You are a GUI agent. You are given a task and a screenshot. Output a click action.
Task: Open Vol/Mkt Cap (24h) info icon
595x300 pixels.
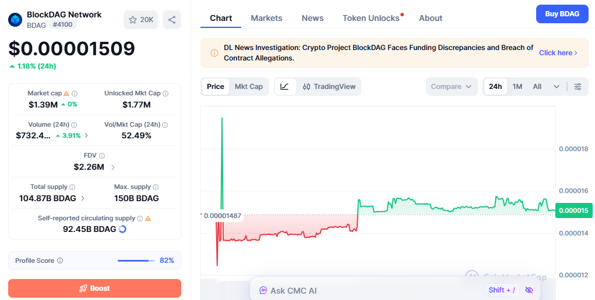(165, 124)
